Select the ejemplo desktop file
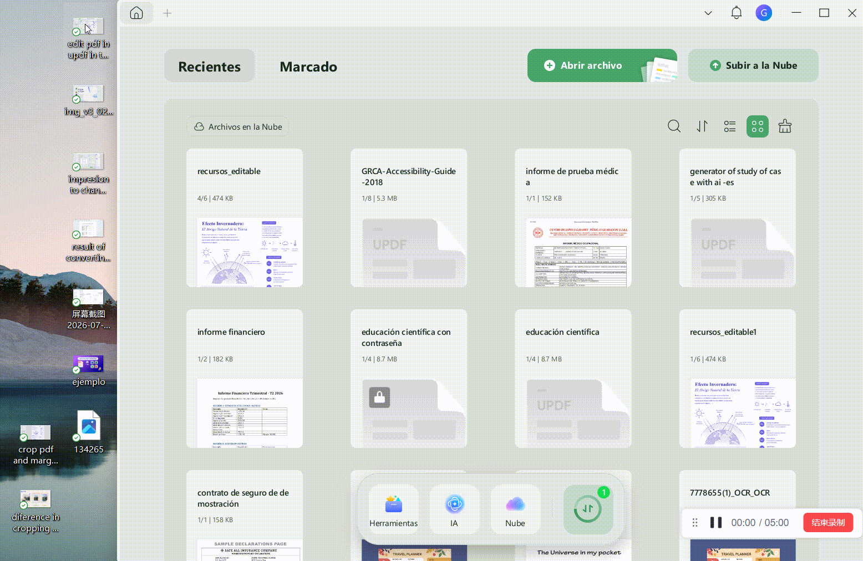Screen dimensions: 863x561 pyautogui.click(x=88, y=370)
